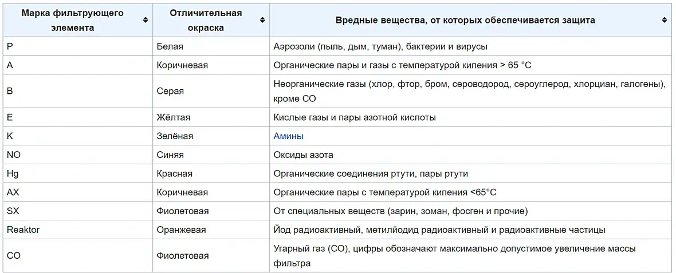
Task: Click the 'Оксиды азота' description cell
Action: click(x=303, y=155)
